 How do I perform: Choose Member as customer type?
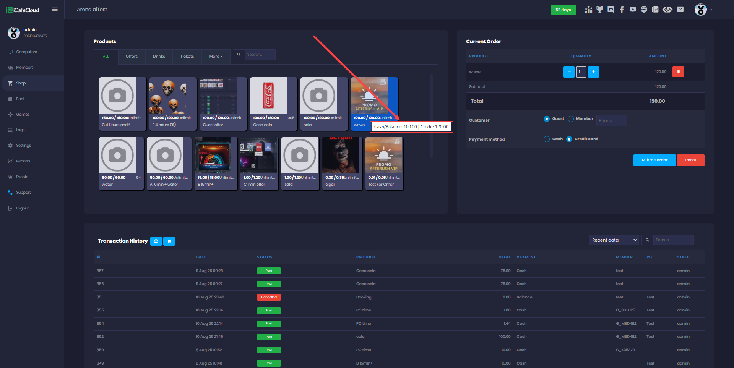tap(571, 119)
